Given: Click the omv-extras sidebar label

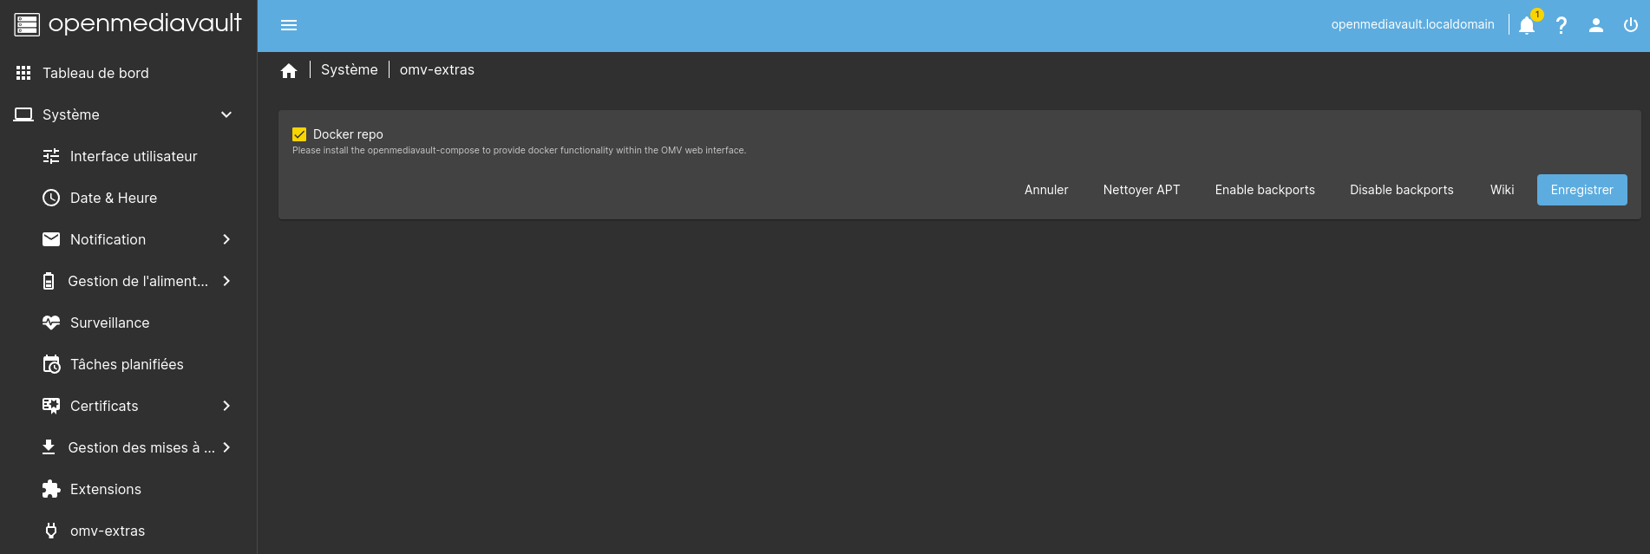Looking at the screenshot, I should pos(108,531).
